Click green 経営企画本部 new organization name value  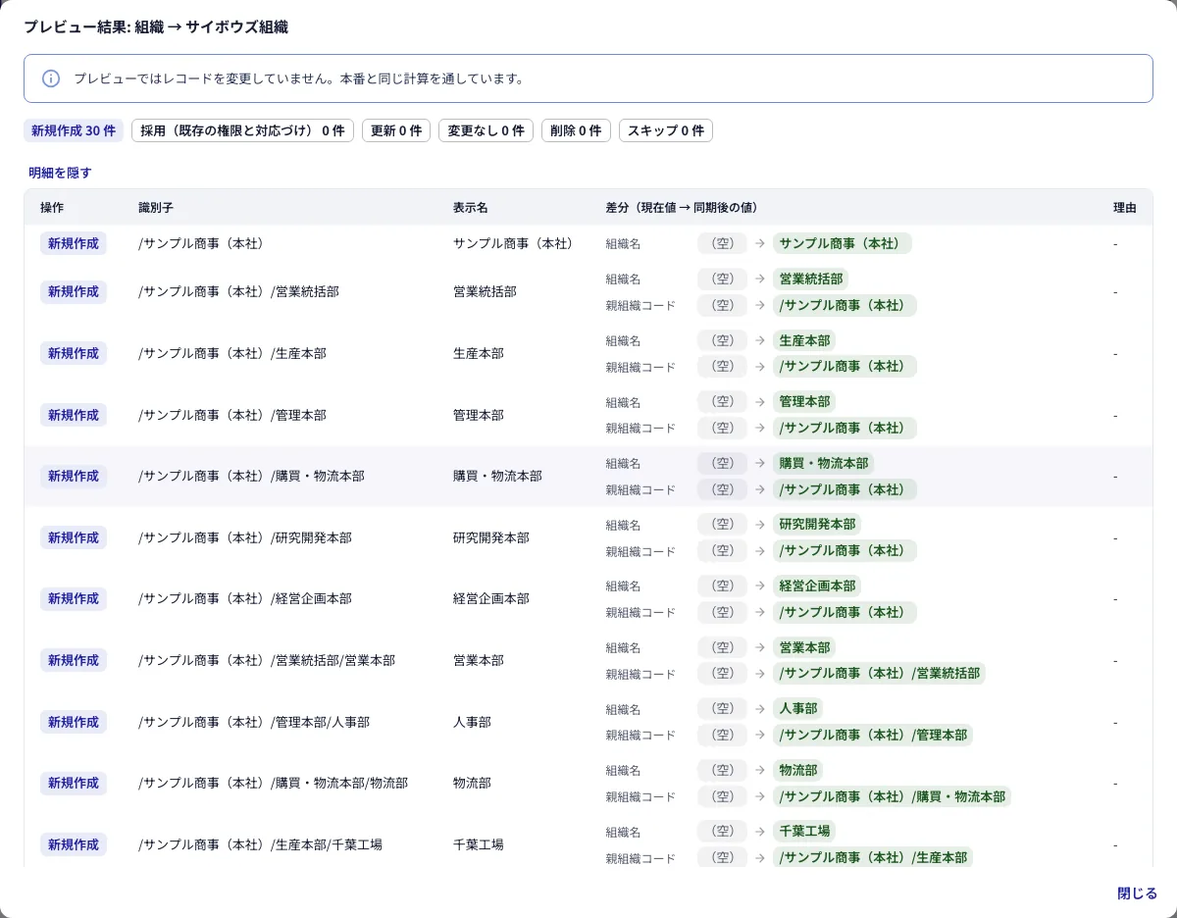tap(817, 586)
